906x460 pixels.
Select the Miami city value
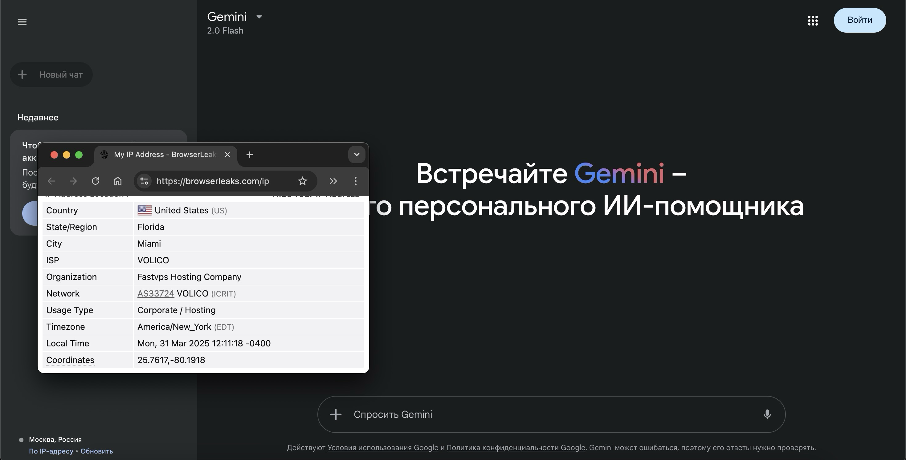149,244
